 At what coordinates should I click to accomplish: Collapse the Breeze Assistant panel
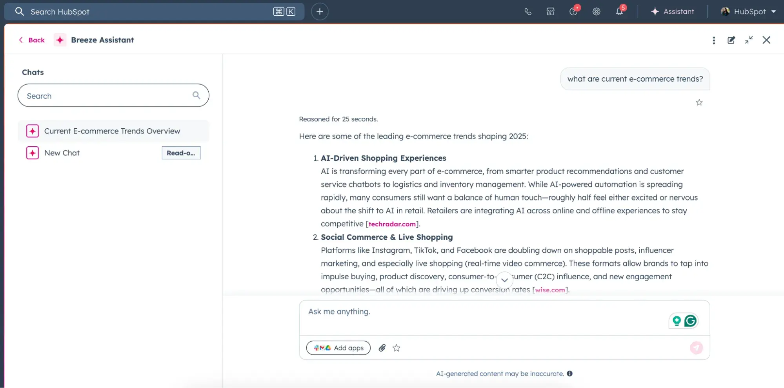pos(749,40)
